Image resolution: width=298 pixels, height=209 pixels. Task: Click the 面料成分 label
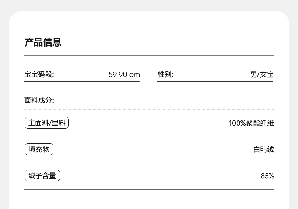pyautogui.click(x=39, y=100)
